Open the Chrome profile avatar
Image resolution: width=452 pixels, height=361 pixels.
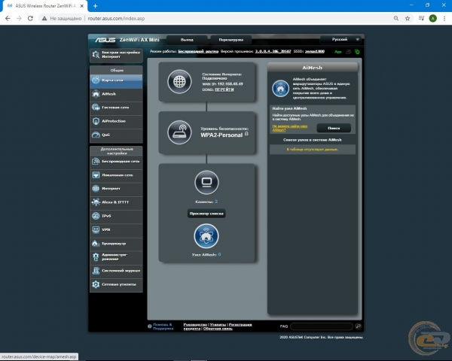[x=432, y=18]
